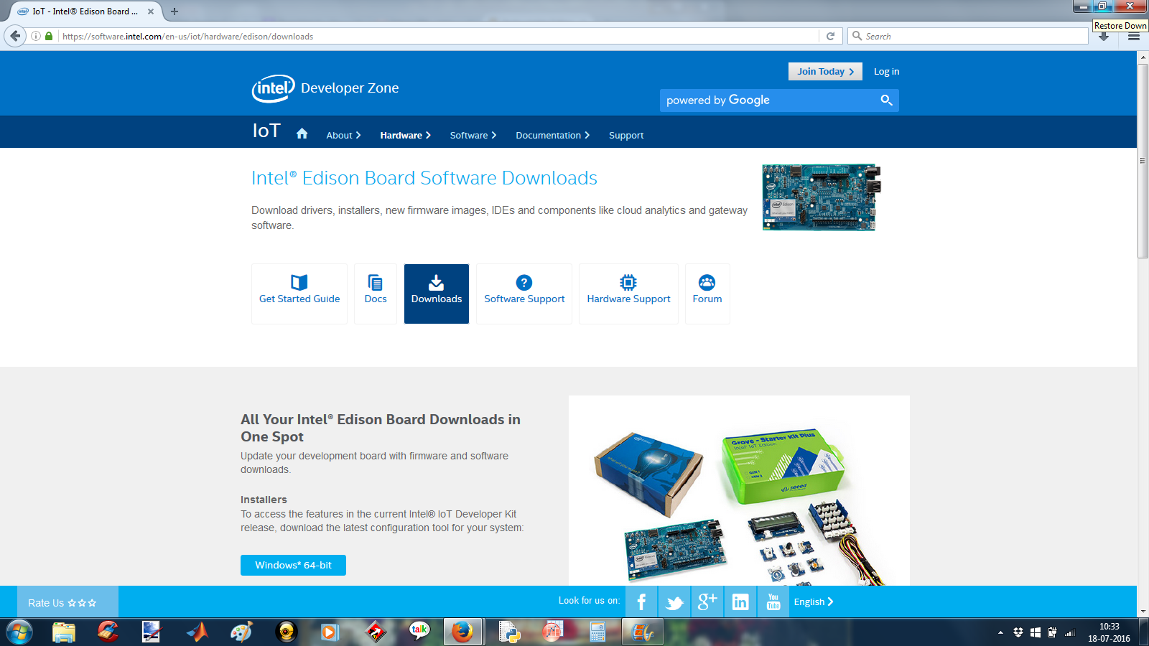Open the Hardware Support tile
Screen dimensions: 1149x646
point(628,294)
